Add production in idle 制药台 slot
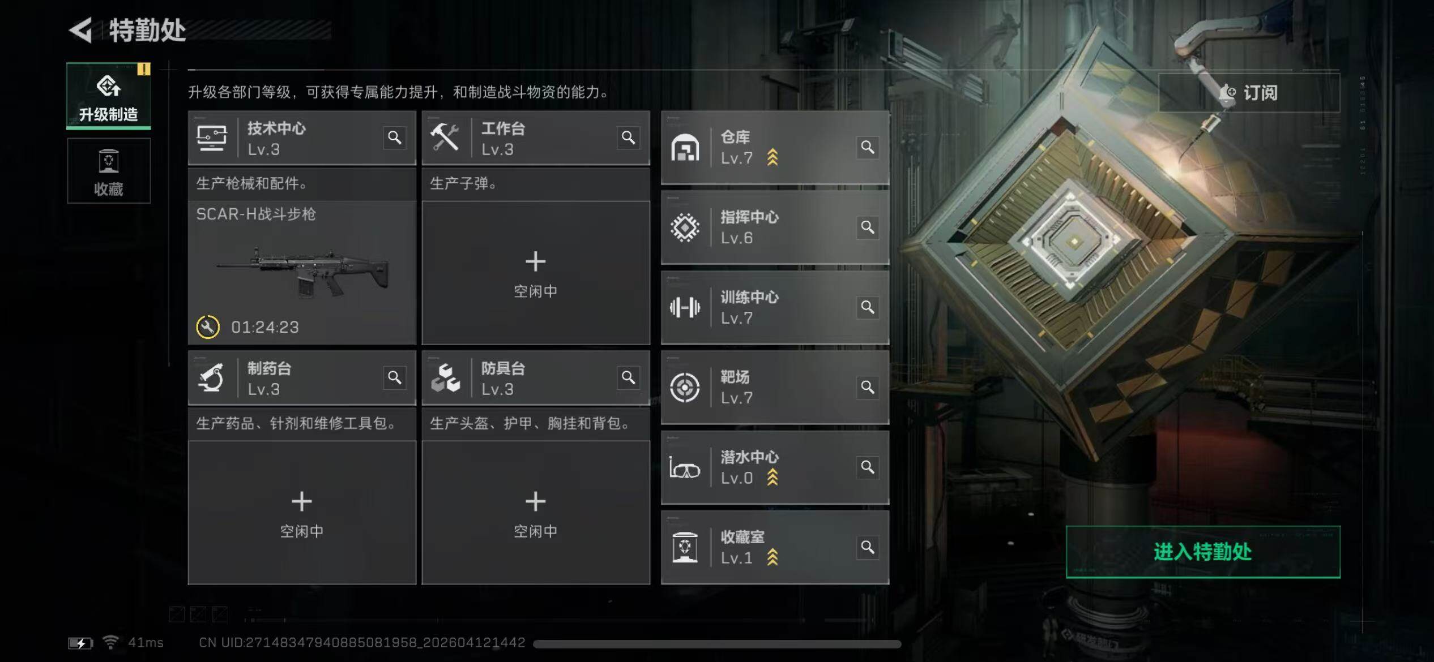Image resolution: width=1434 pixels, height=662 pixels. tap(302, 513)
